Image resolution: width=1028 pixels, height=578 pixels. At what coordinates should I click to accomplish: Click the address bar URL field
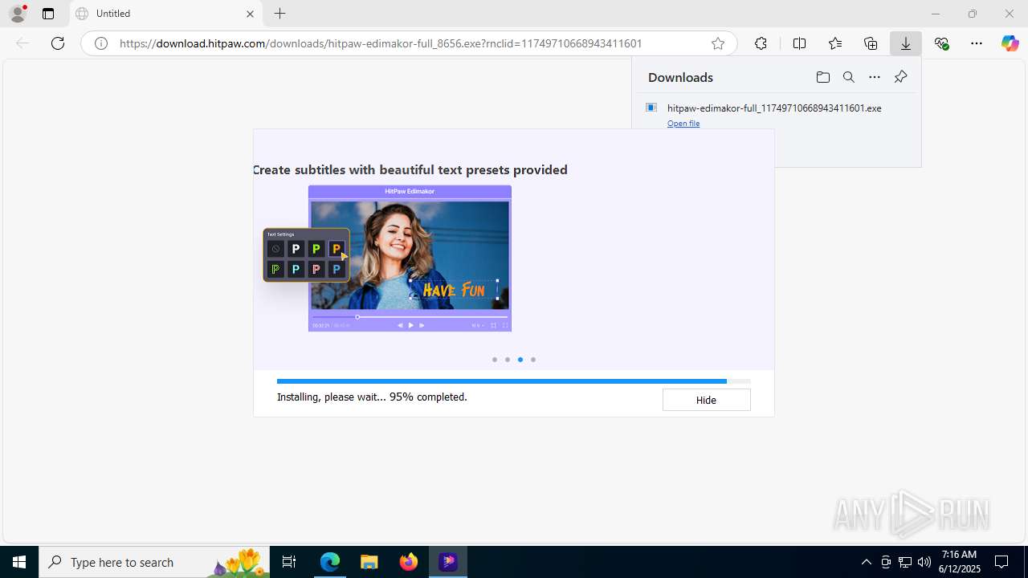point(410,43)
